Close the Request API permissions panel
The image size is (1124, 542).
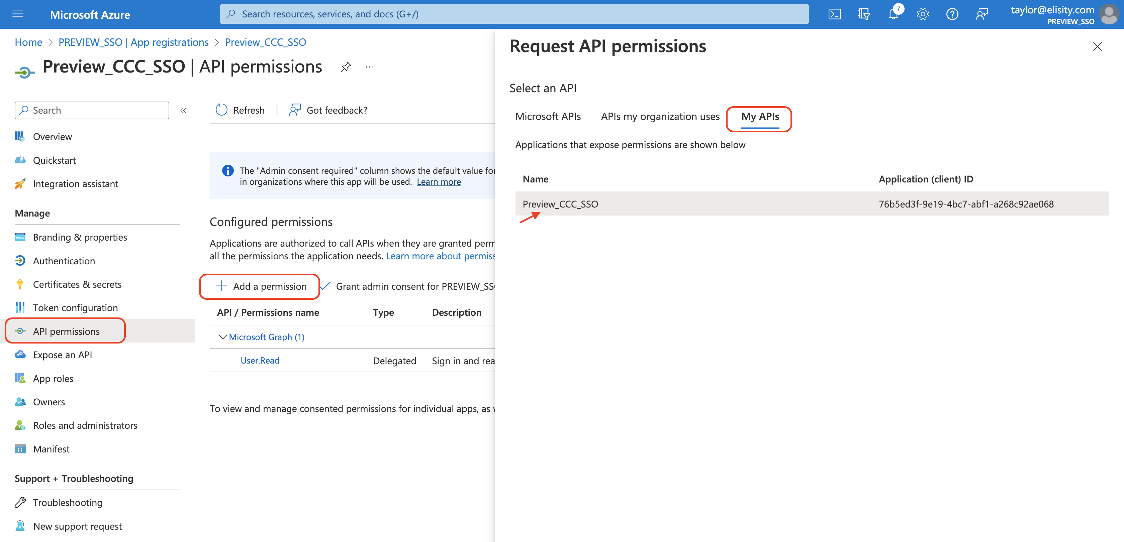1097,46
